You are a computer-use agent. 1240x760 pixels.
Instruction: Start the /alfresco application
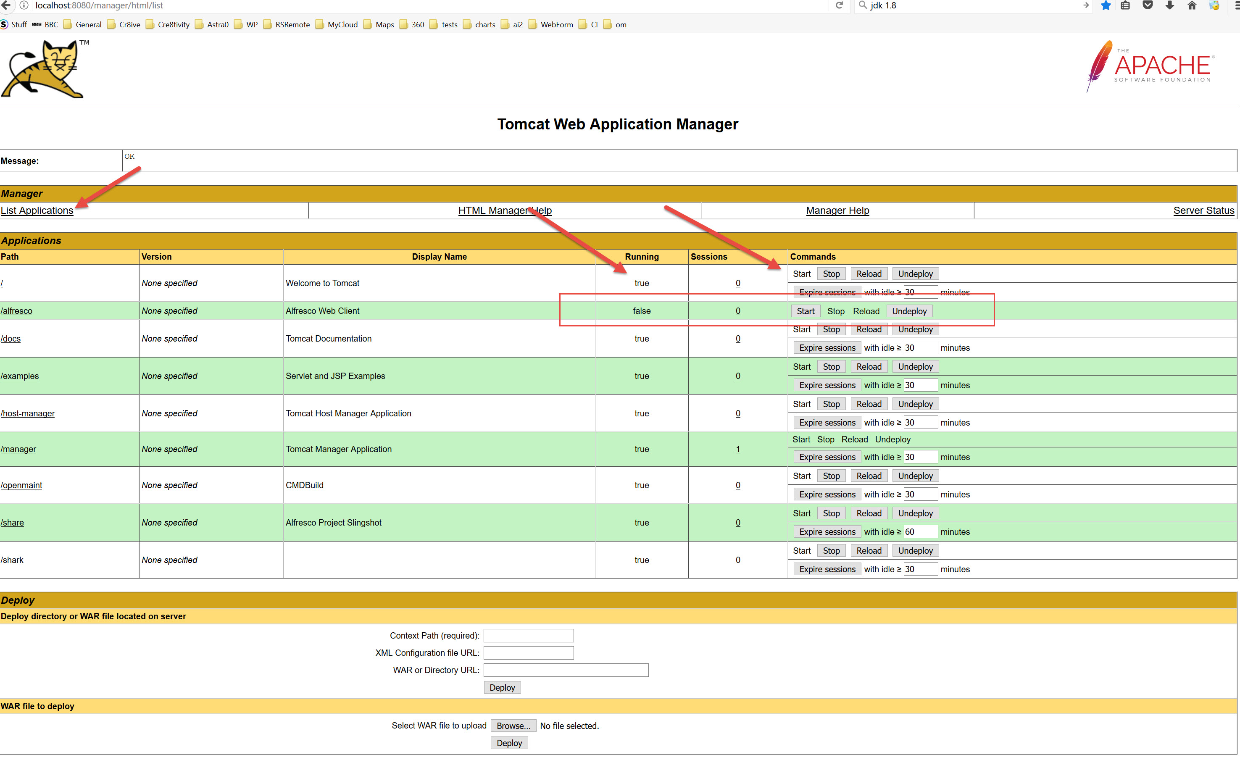pos(805,311)
